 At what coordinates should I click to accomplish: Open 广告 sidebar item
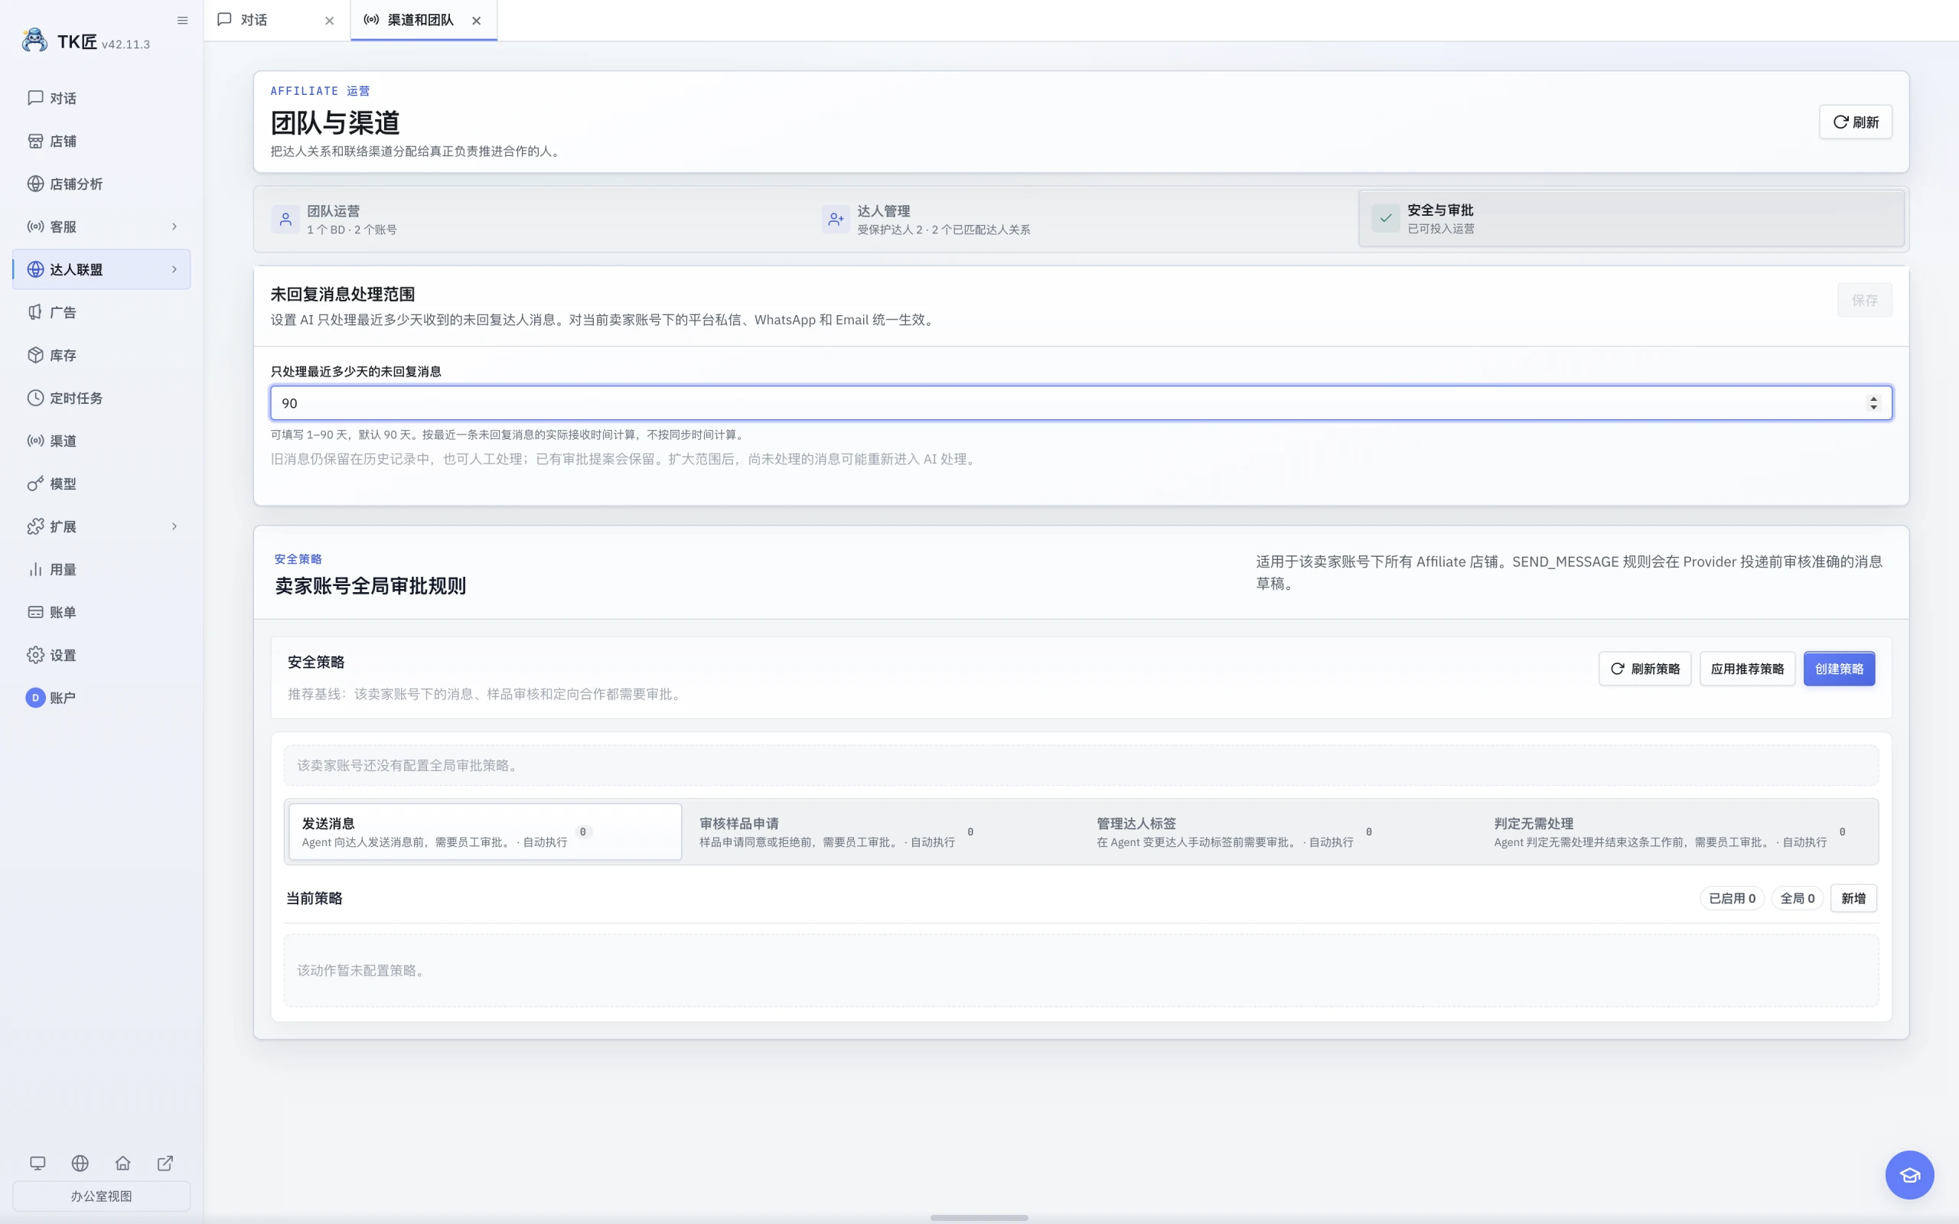[101, 312]
